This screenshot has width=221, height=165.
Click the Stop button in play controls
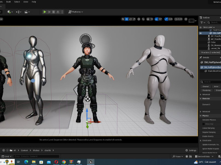click(x=53, y=12)
